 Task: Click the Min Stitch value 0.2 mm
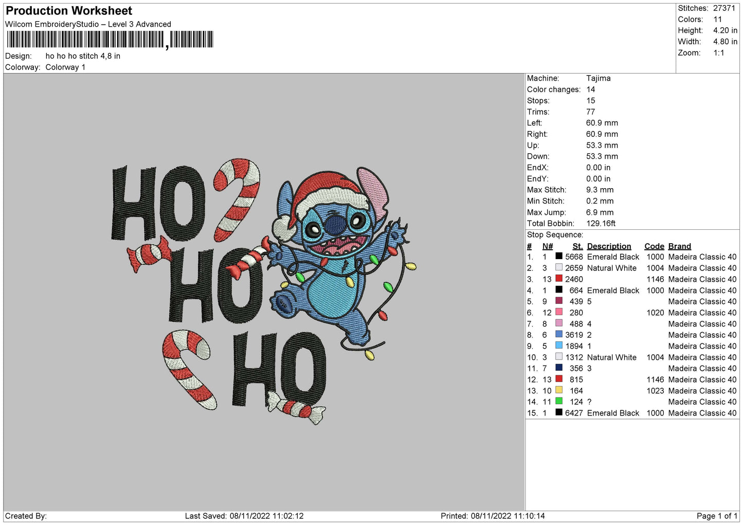coord(600,201)
